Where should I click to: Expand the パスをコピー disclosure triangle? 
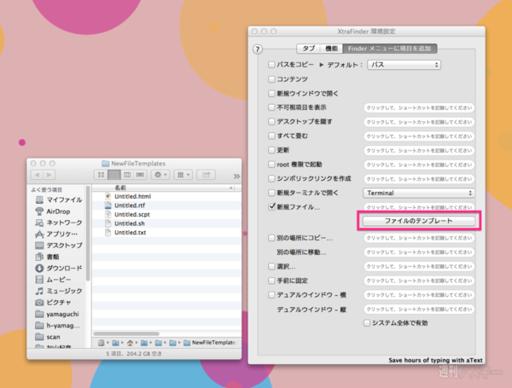322,65
